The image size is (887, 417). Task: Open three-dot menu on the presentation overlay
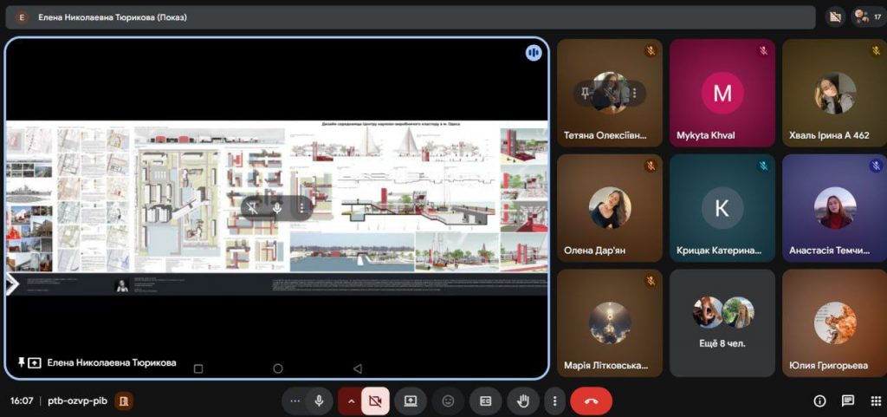coord(301,207)
